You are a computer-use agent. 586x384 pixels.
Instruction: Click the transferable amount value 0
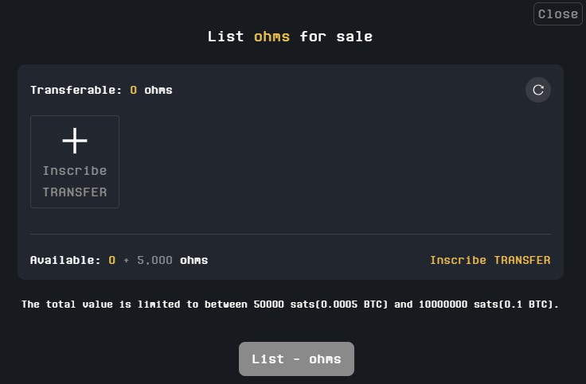[x=134, y=90]
